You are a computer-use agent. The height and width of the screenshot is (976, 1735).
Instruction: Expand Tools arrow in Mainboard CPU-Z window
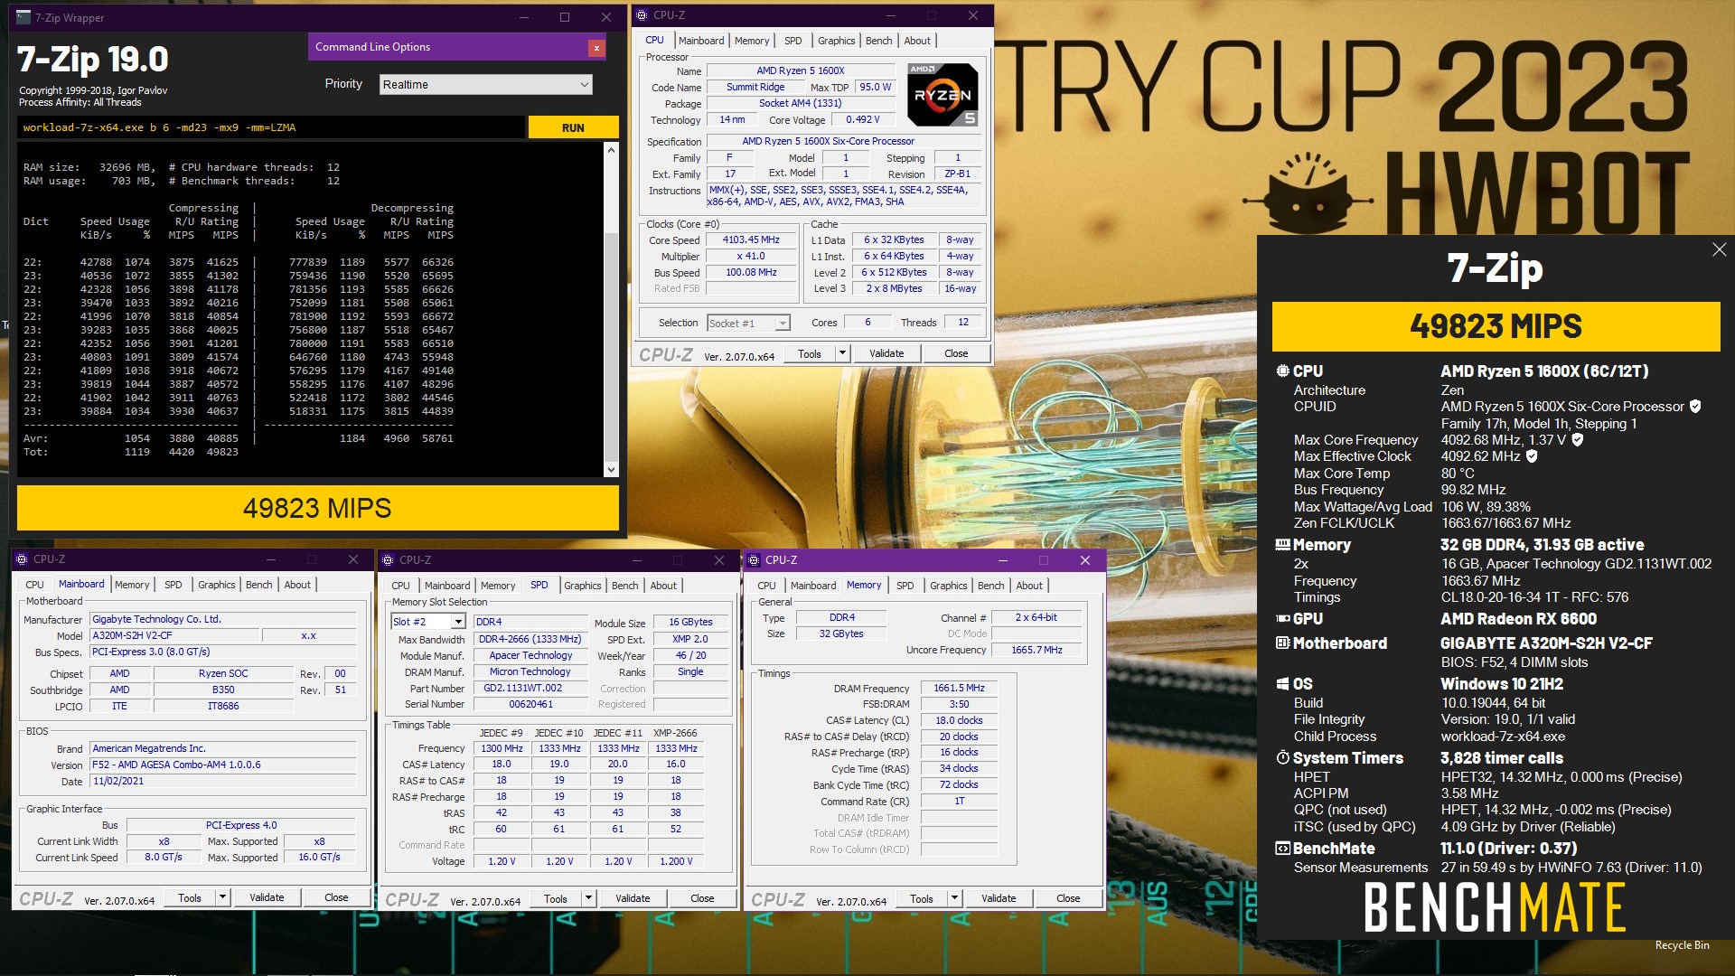(x=222, y=897)
